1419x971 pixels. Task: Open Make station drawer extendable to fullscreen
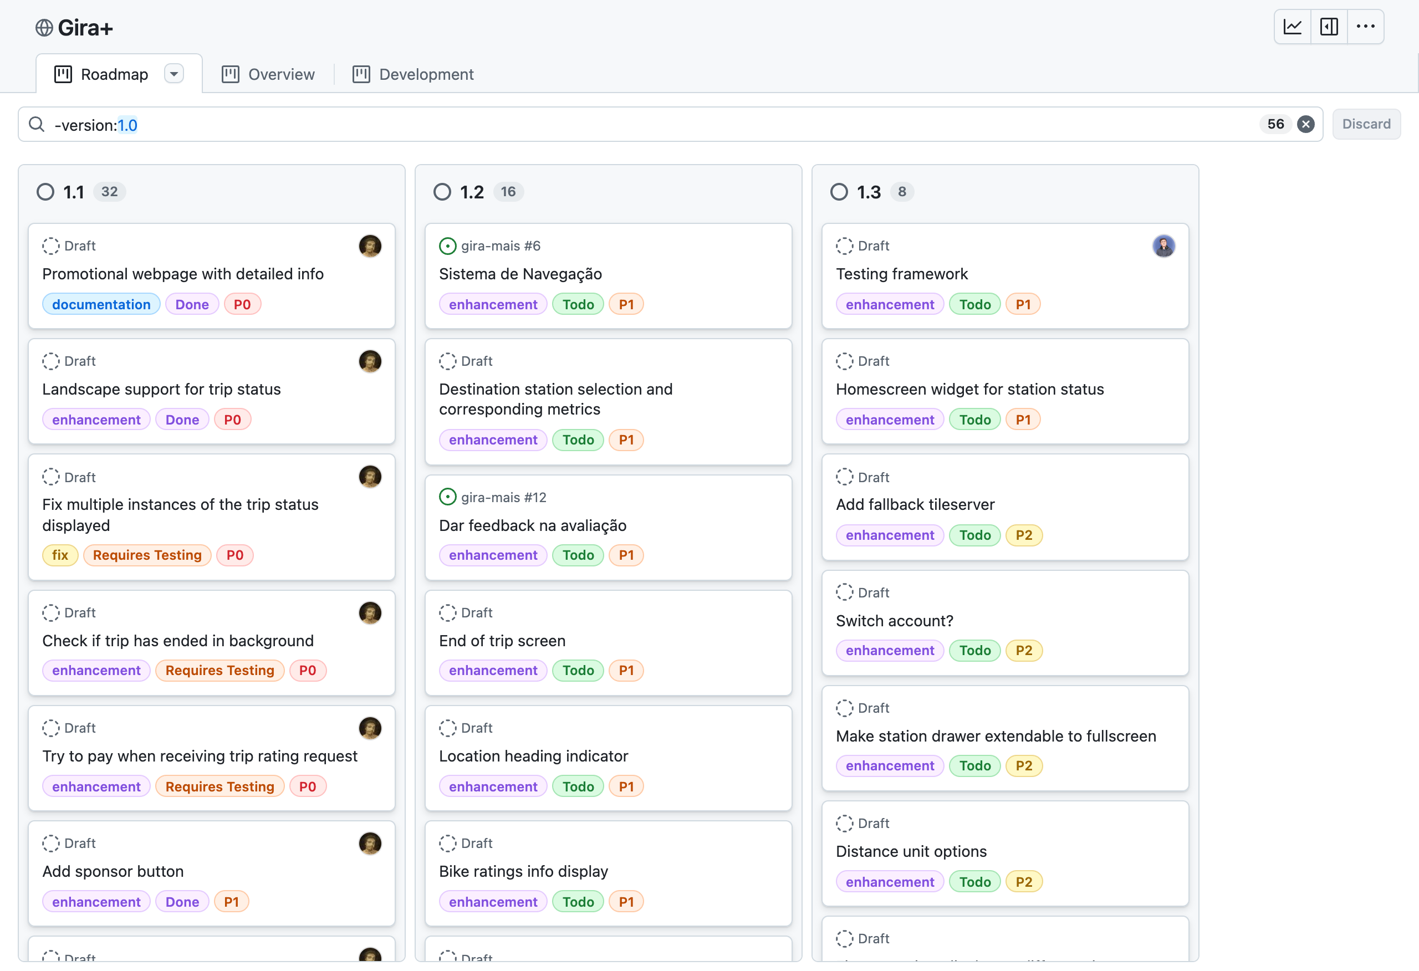click(996, 737)
